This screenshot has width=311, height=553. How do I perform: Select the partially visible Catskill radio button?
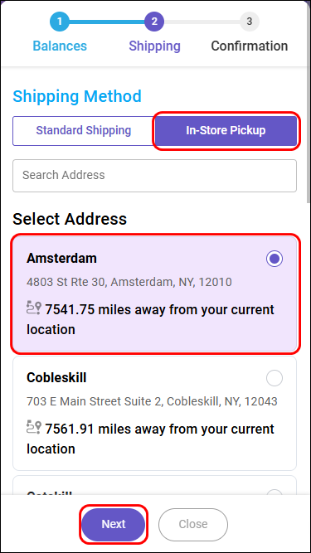pyautogui.click(x=275, y=492)
